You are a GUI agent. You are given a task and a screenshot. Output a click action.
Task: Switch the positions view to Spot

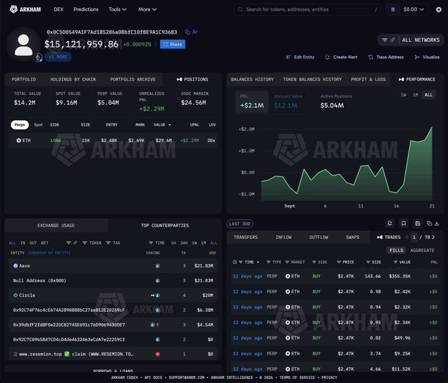tap(38, 125)
